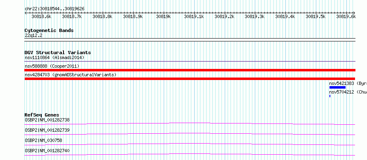Click the 30818.7k ruler tick label
Image resolution: width=367 pixels, height=160 pixels.
click(72, 16)
